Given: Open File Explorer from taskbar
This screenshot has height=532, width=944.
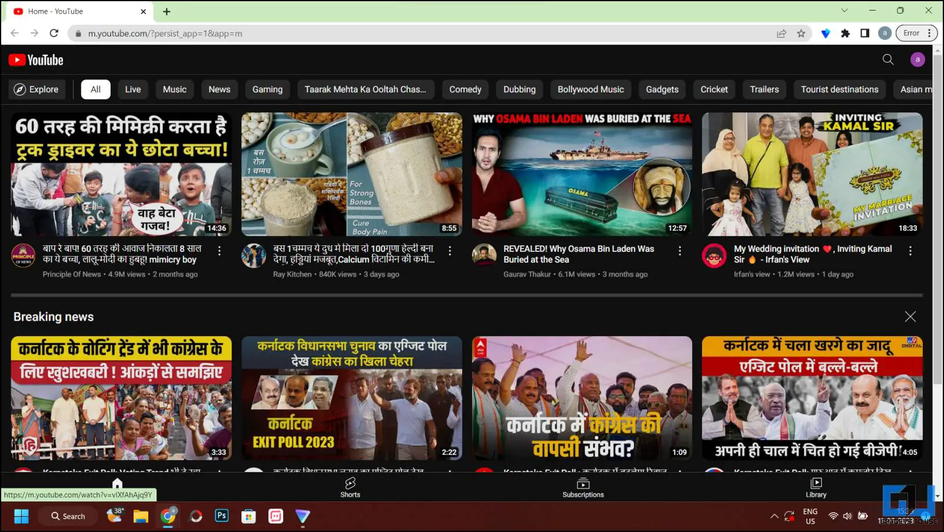Looking at the screenshot, I should [141, 516].
